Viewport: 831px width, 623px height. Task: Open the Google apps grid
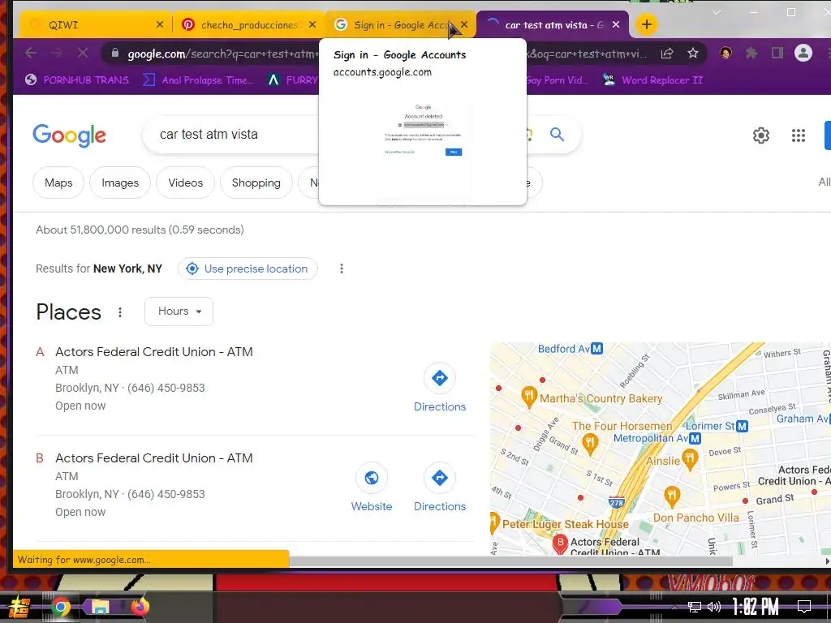799,135
